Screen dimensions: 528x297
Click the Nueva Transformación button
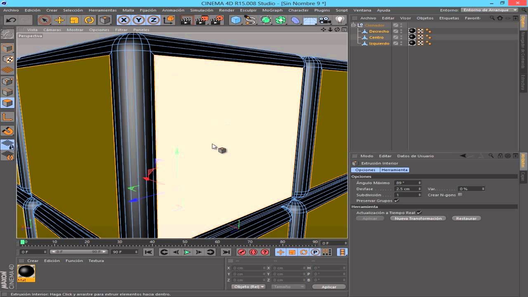(x=418, y=218)
